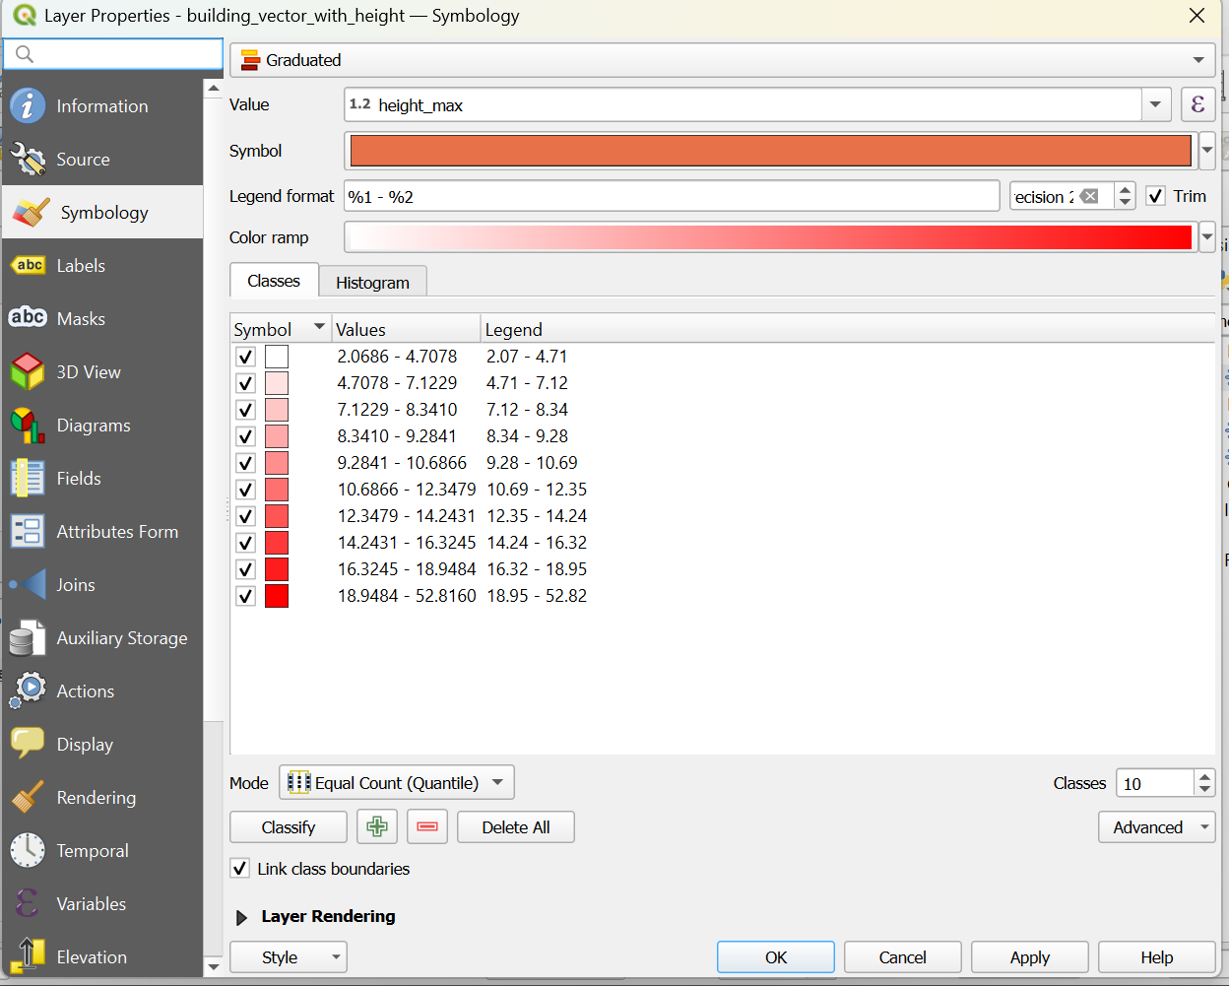Open the Display section
The height and width of the screenshot is (986, 1229).
pyautogui.click(x=102, y=745)
